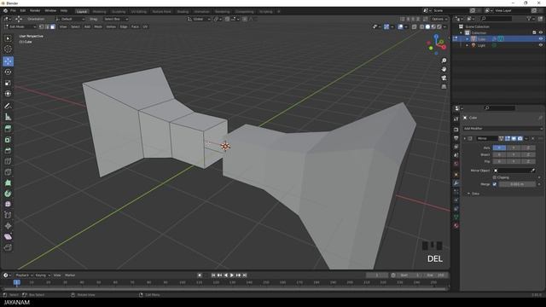Click the Mirror Object field
546x307 pixels.
tap(514, 171)
